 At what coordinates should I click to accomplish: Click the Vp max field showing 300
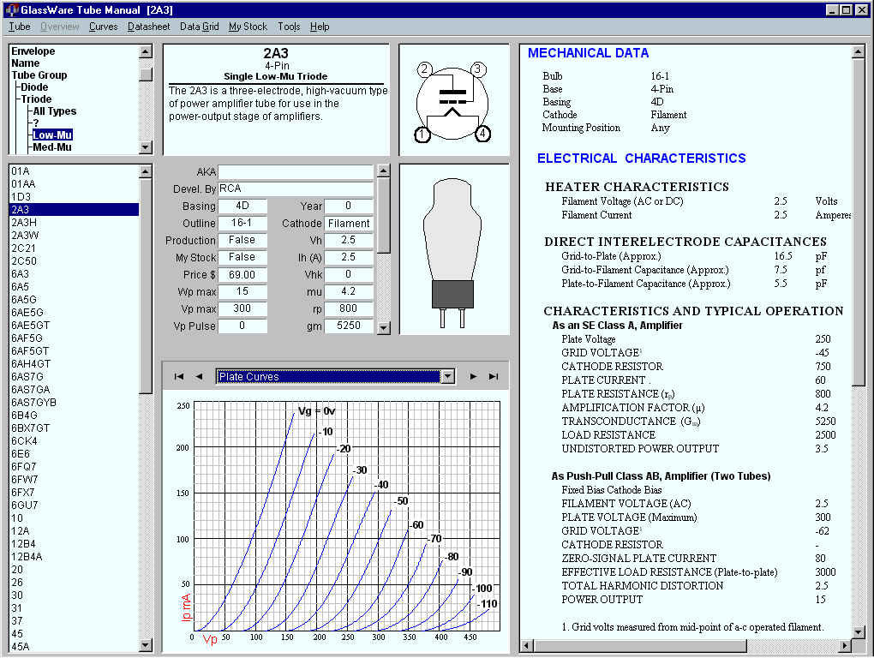click(242, 308)
